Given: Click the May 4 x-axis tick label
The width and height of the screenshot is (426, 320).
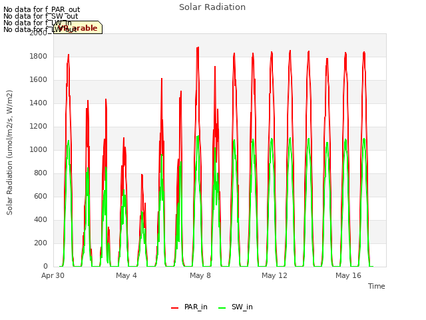Looking at the screenshot, I should point(126,275).
